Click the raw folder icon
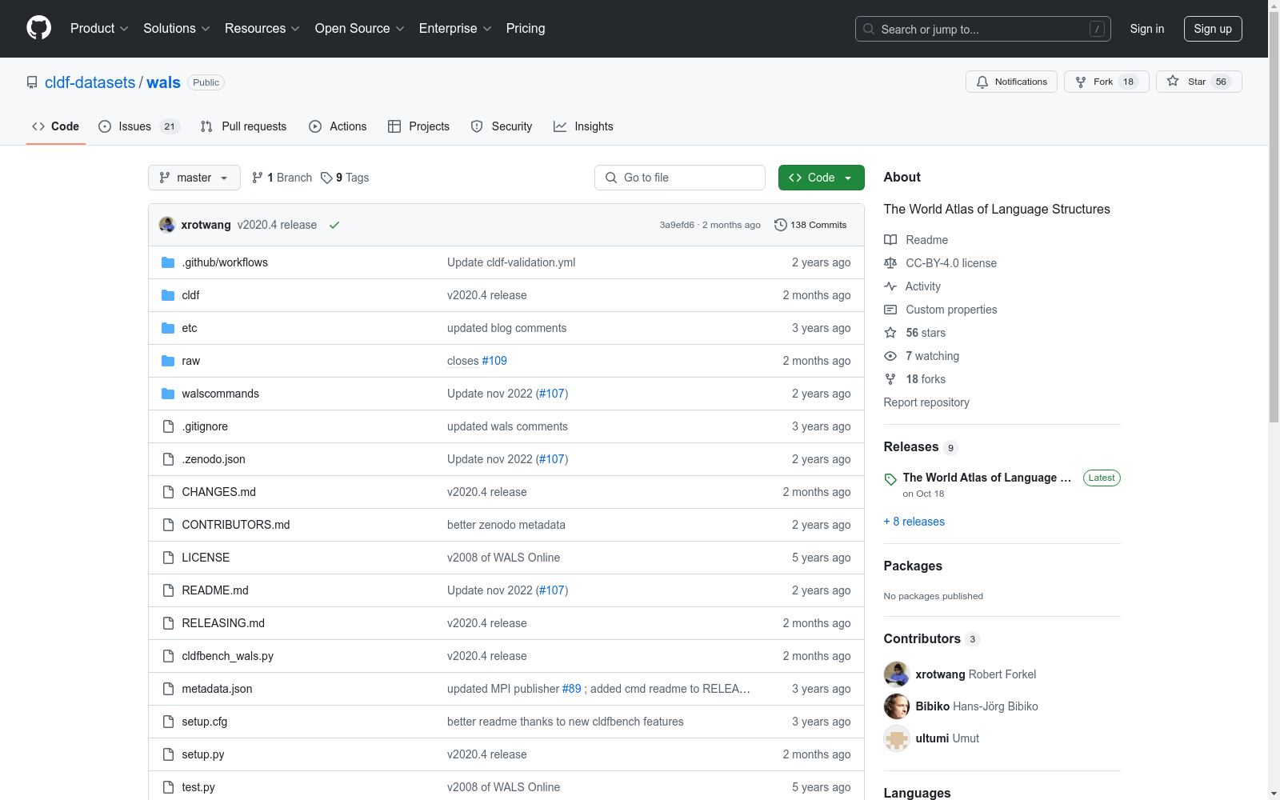 click(168, 361)
